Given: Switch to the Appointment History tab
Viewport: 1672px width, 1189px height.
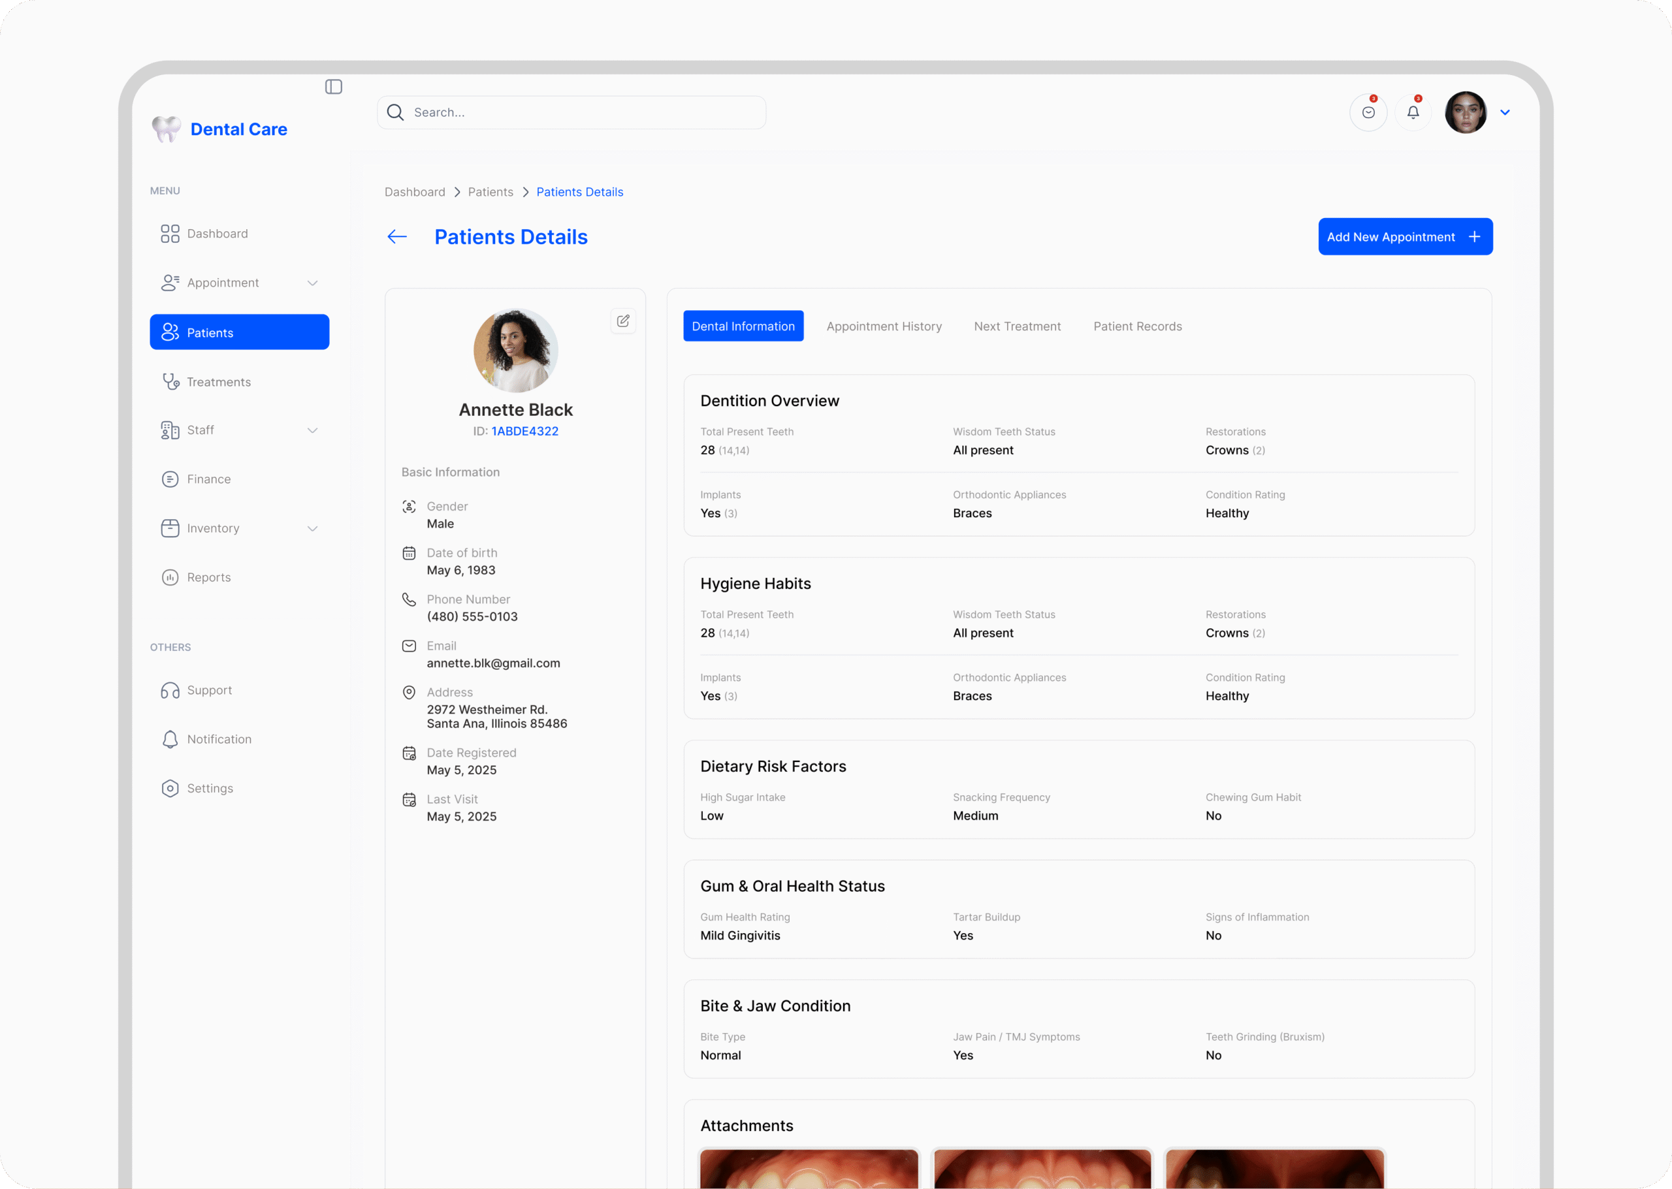Looking at the screenshot, I should pos(884,326).
